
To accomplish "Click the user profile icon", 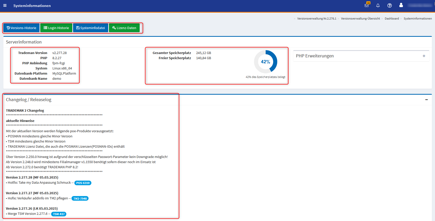I will click(401, 5).
